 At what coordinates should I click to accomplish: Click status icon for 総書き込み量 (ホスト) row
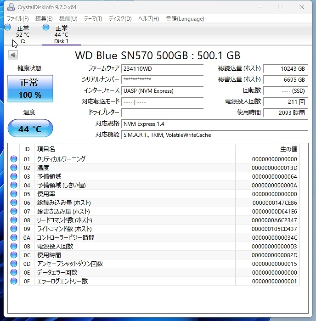click(14, 212)
